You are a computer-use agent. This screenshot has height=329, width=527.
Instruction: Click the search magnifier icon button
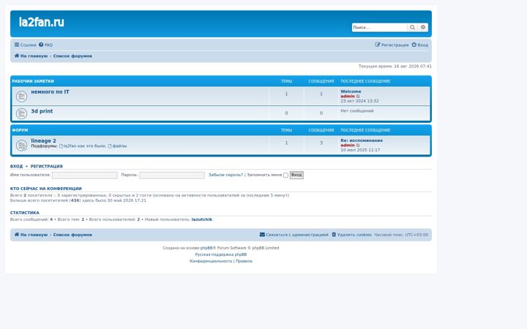point(412,27)
